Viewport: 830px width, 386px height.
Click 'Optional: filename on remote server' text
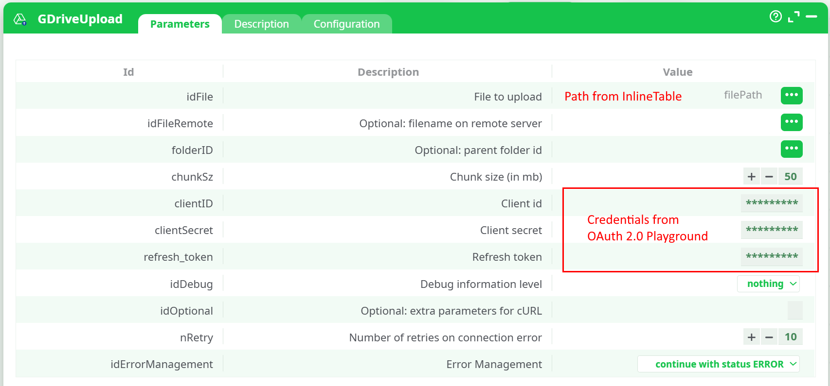click(451, 123)
